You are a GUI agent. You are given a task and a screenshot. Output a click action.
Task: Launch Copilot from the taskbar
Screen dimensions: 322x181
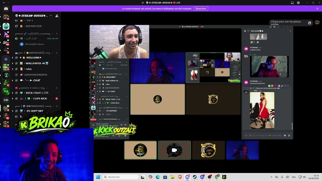[150, 177]
